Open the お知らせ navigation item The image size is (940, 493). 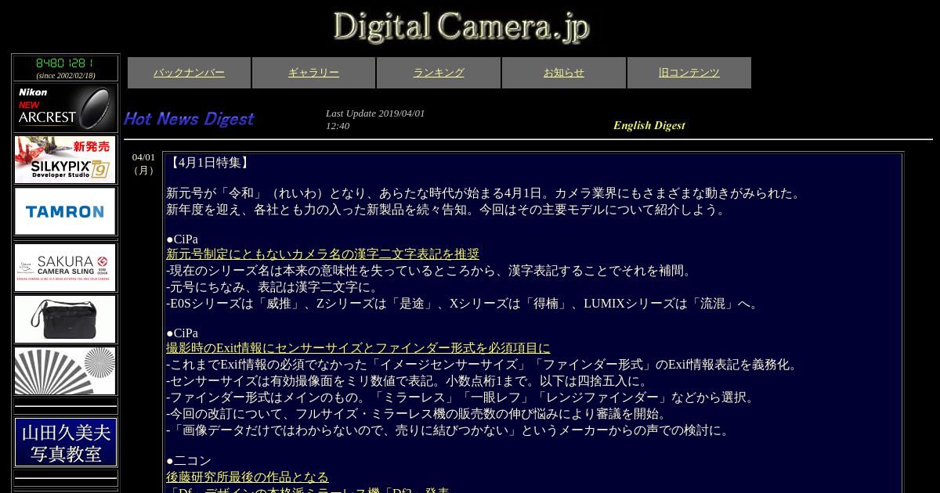[x=564, y=73]
